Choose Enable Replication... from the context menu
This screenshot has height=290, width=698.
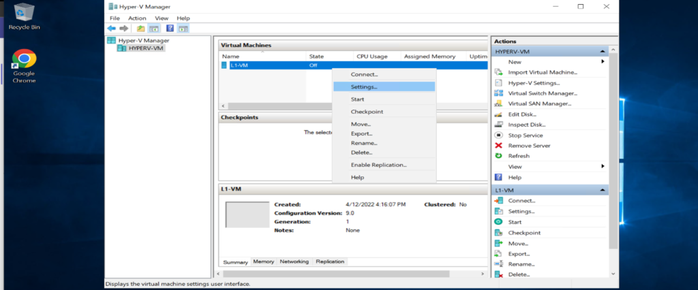[x=384, y=165]
